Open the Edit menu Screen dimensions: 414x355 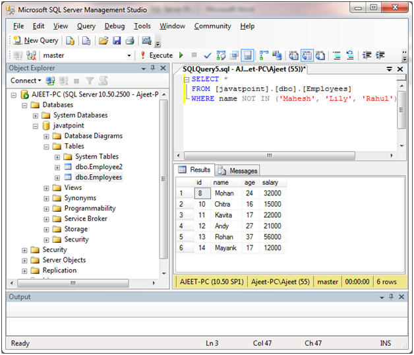38,26
